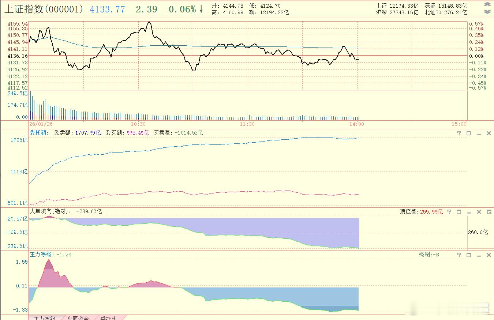Screen dimensions: 494x320
Task: Minimize the 大单流向 panel
Action: [x=469, y=212]
